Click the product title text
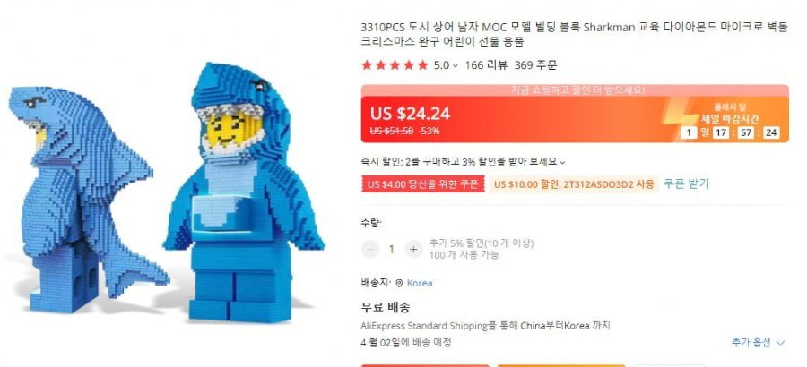 (x=575, y=35)
